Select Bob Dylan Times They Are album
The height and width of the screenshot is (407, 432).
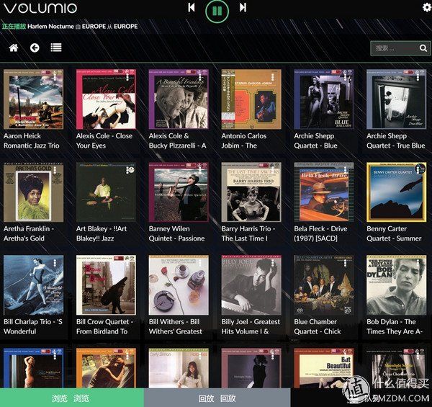point(395,285)
